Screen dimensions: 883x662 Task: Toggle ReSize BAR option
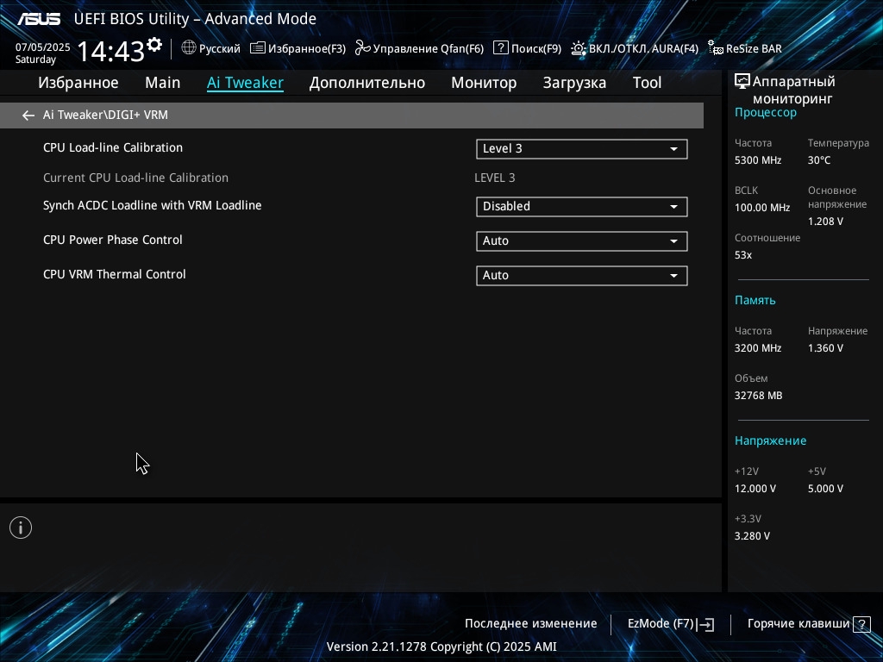pos(745,48)
